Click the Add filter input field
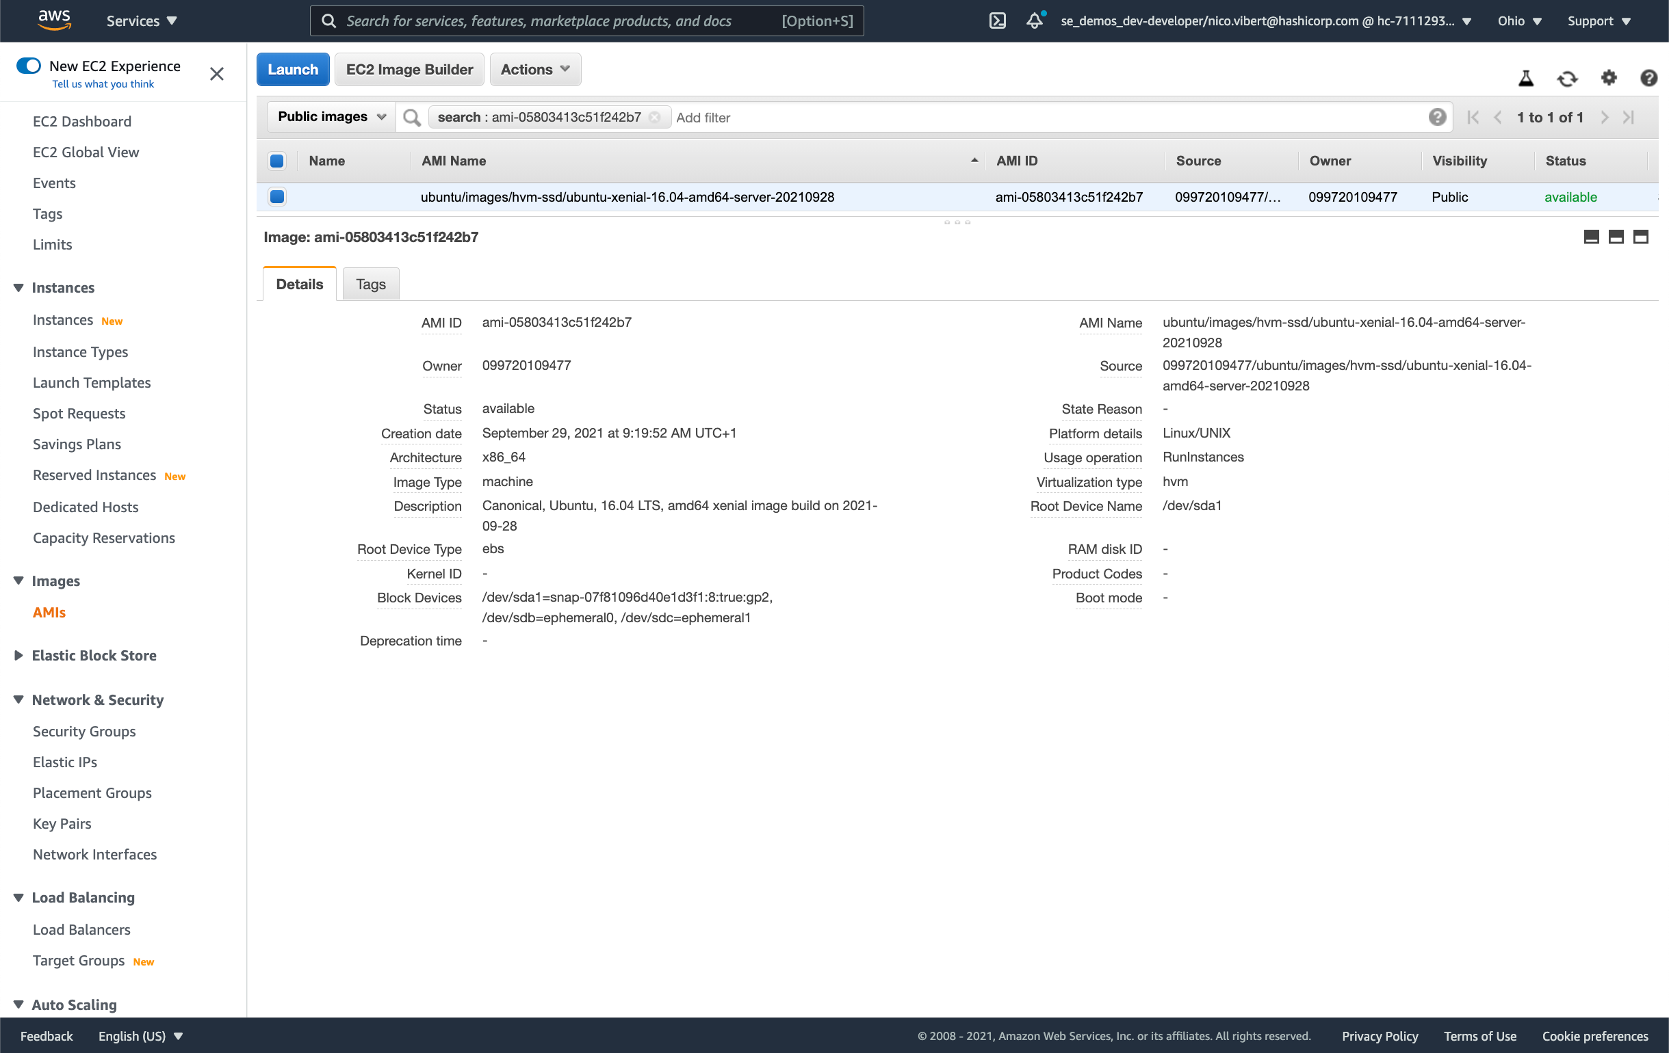The width and height of the screenshot is (1669, 1053). tap(1039, 117)
